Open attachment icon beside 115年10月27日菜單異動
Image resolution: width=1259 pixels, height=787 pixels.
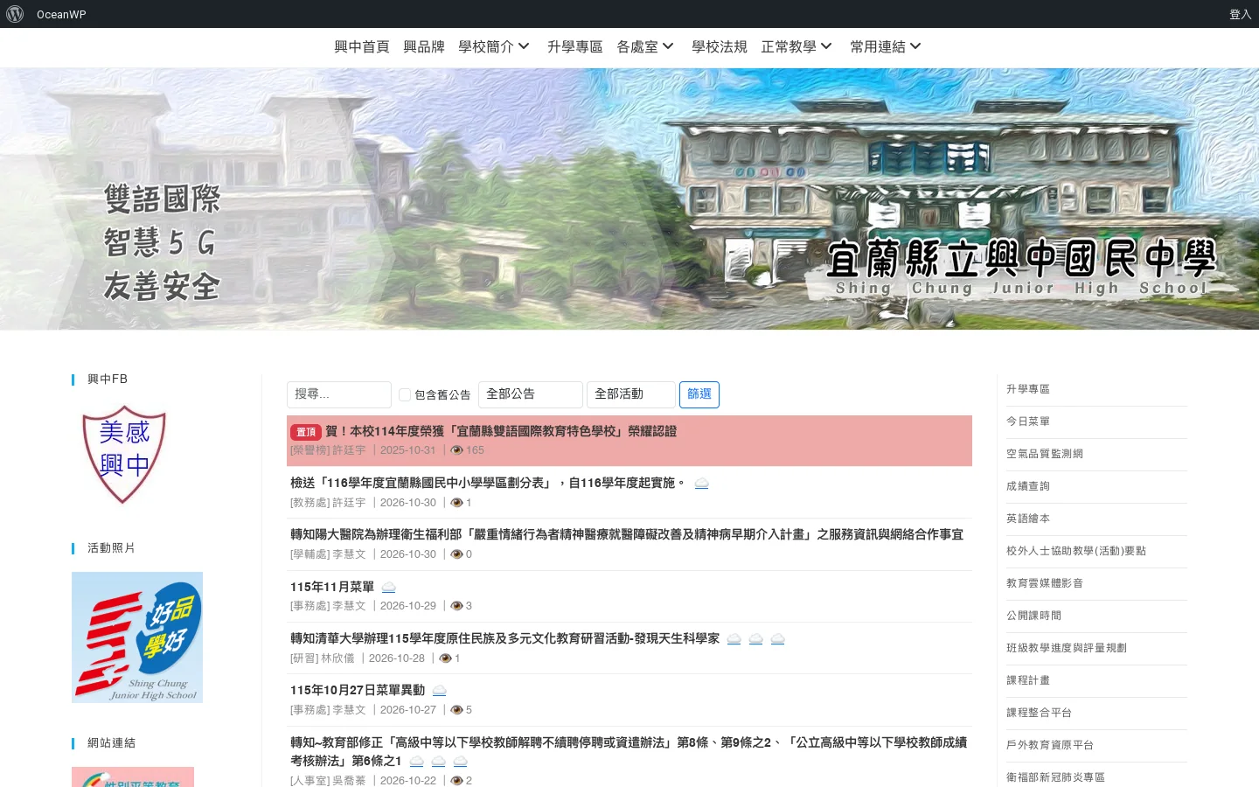440,691
